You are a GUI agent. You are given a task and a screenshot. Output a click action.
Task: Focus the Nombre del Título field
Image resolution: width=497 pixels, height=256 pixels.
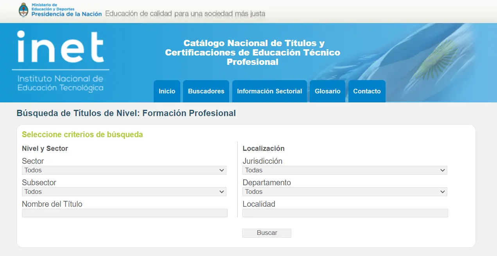(124, 213)
